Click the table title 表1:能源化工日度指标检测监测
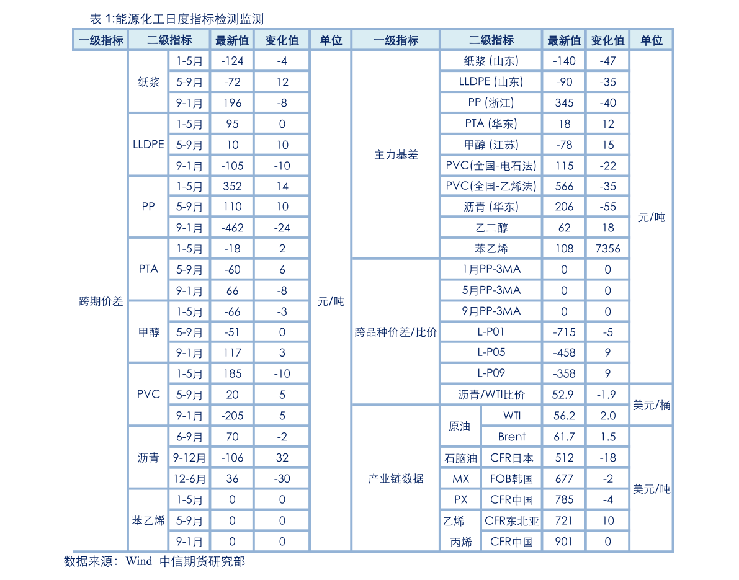739x580 pixels. pos(176,19)
